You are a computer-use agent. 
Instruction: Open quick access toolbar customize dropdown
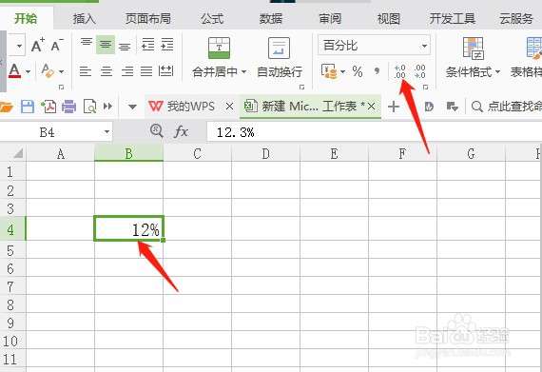132,107
